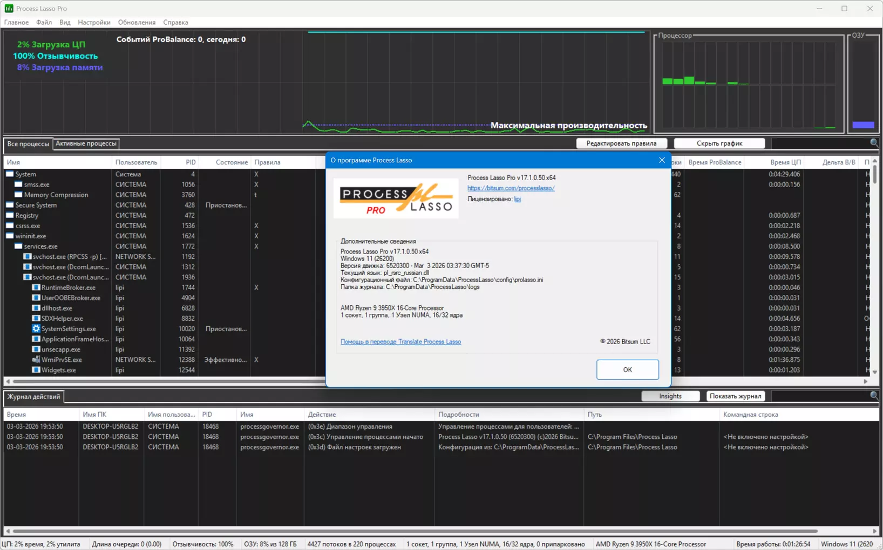Select the wininit.exe process row
Viewport: 883px width, 550px height.
(31, 236)
